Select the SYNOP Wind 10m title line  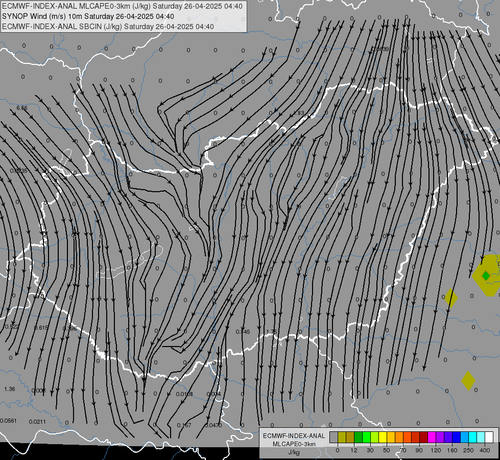click(x=88, y=16)
